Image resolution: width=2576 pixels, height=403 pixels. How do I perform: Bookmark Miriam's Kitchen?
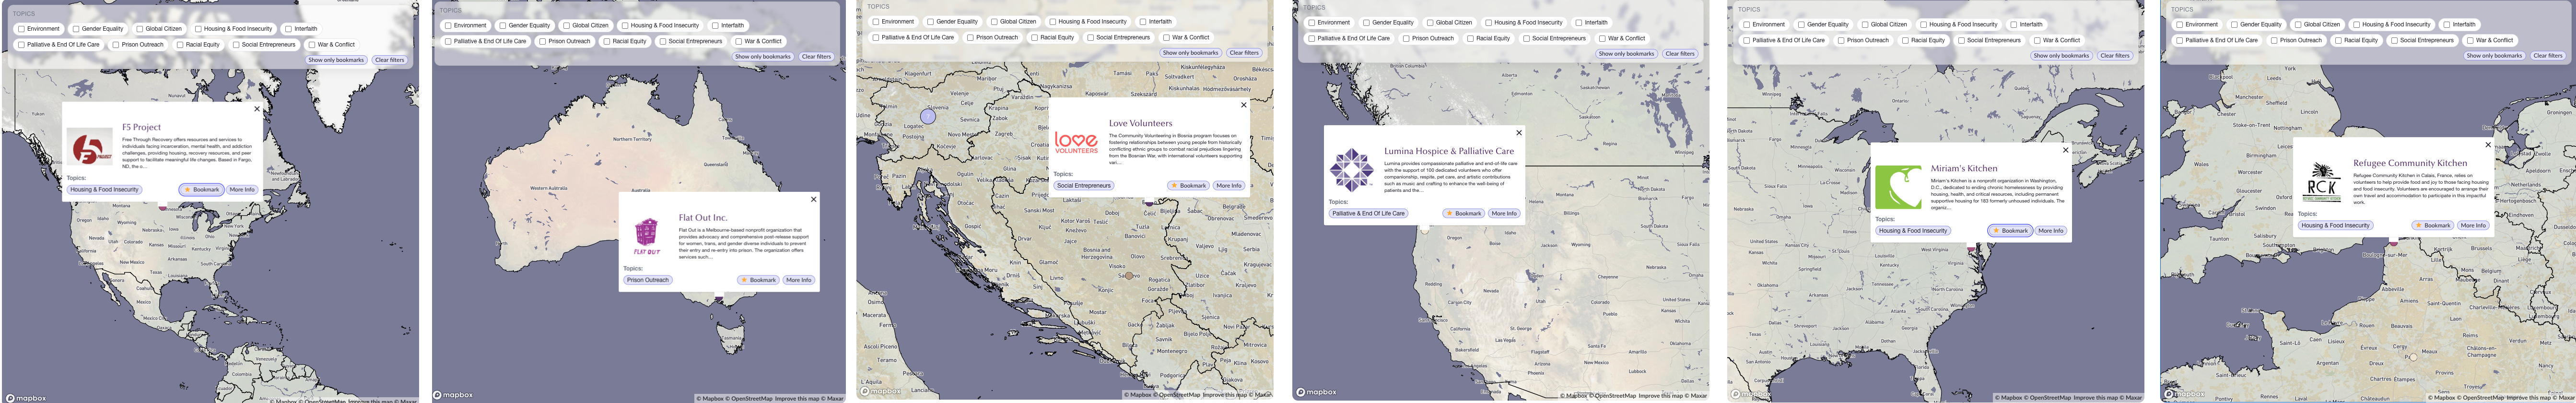2010,230
